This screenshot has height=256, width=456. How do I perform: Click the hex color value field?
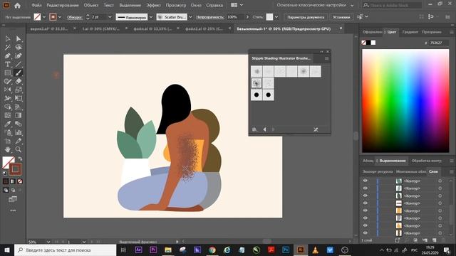coord(439,43)
